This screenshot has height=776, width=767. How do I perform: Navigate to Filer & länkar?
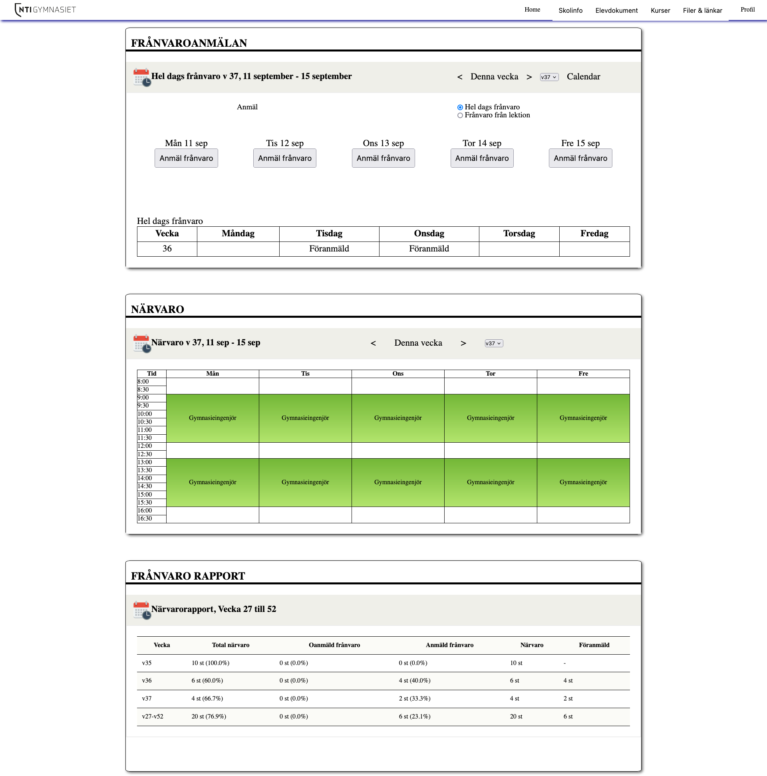703,10
